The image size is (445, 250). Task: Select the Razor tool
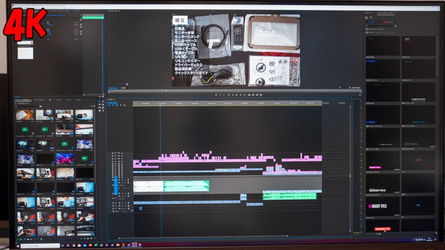(103, 105)
